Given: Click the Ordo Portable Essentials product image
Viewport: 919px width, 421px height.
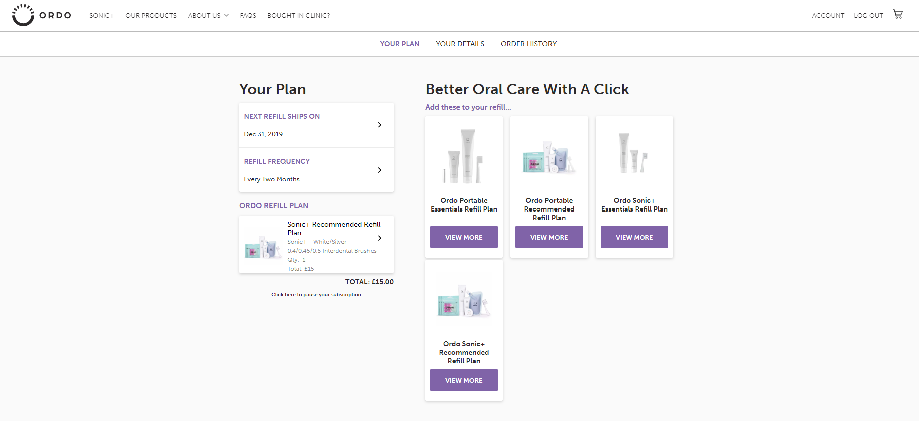Looking at the screenshot, I should tap(464, 156).
